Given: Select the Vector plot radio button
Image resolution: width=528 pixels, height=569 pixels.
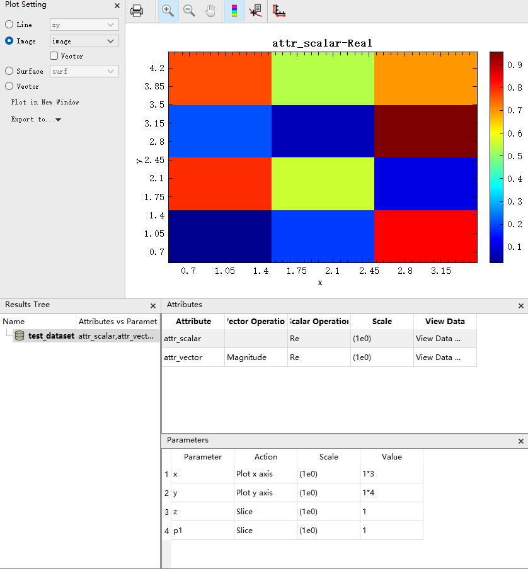Looking at the screenshot, I should 9,86.
